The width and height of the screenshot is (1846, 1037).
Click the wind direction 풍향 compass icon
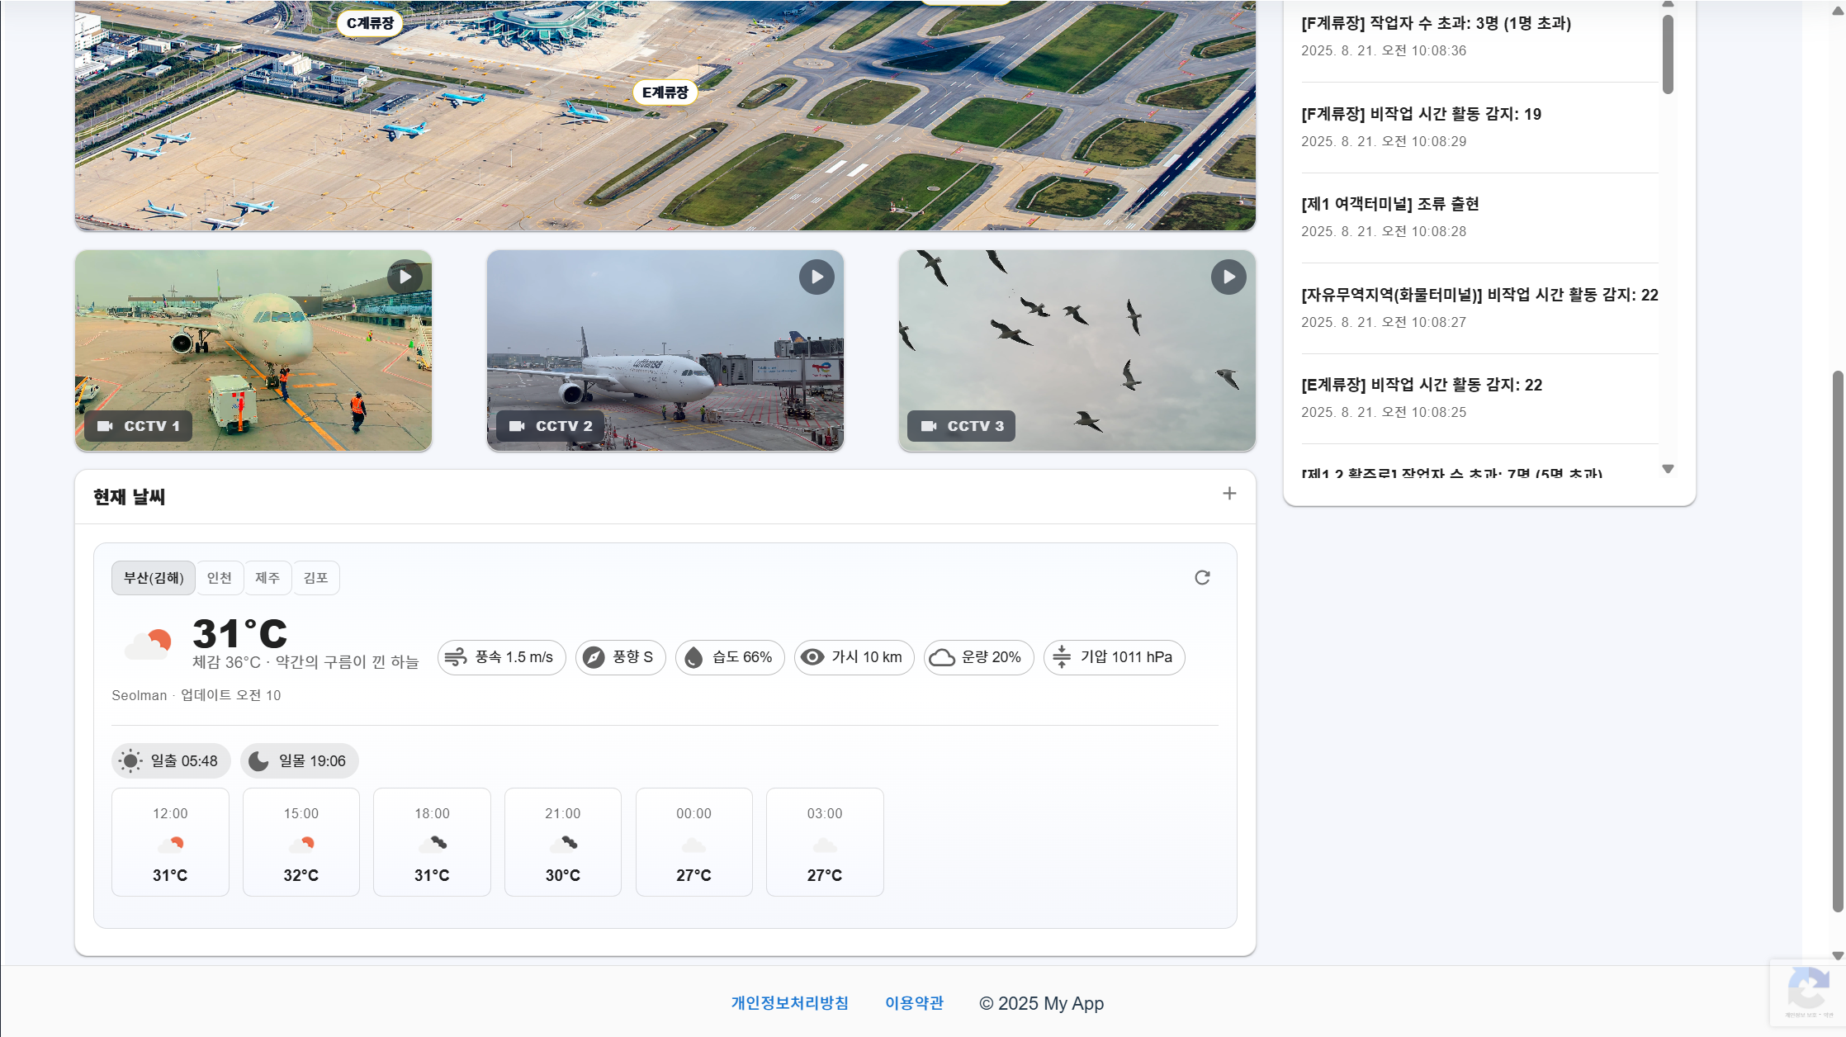pyautogui.click(x=594, y=657)
